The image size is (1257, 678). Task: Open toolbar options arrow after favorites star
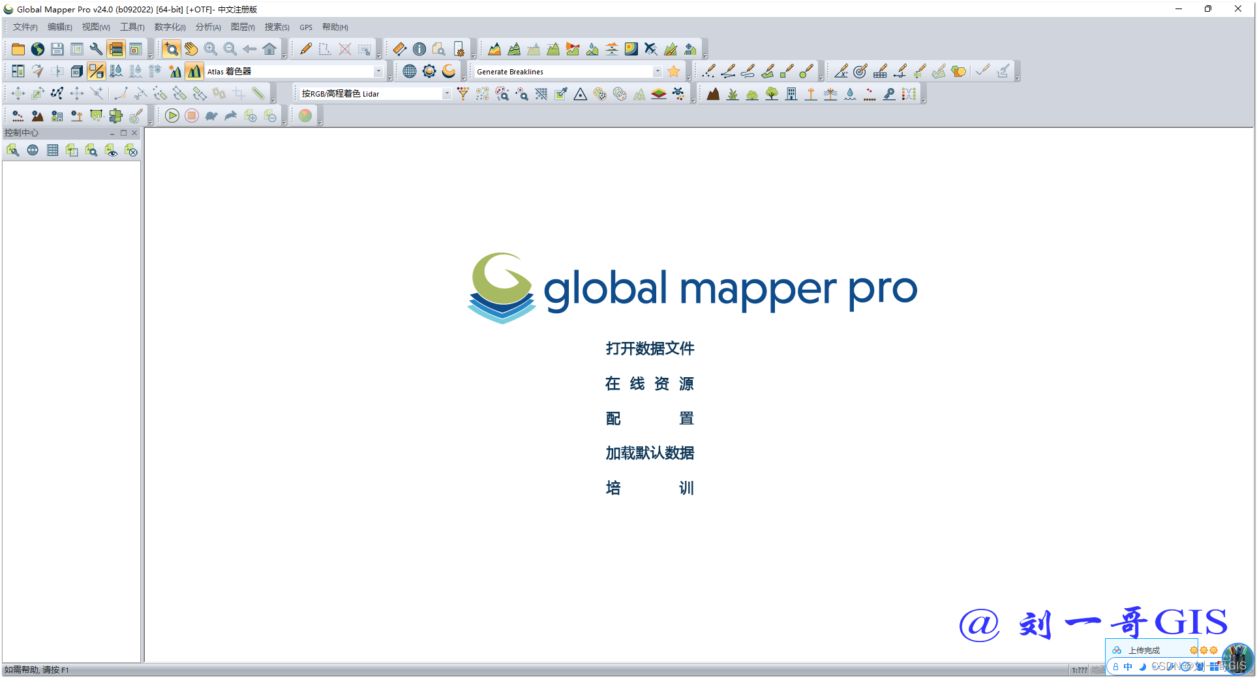(689, 78)
